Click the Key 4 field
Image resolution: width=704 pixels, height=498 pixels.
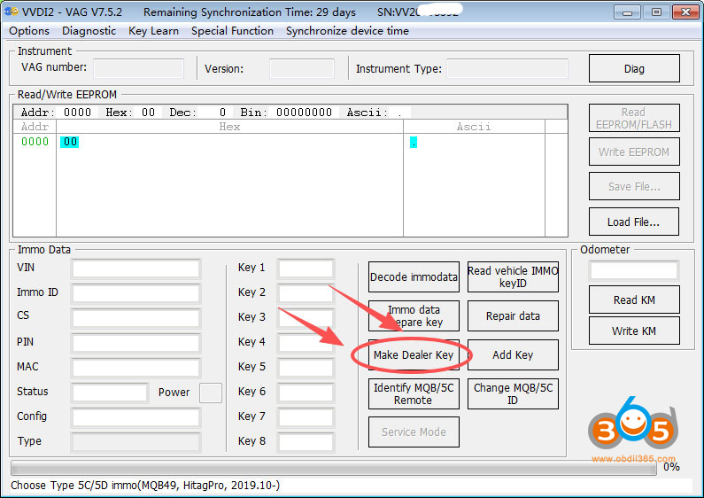pos(306,343)
